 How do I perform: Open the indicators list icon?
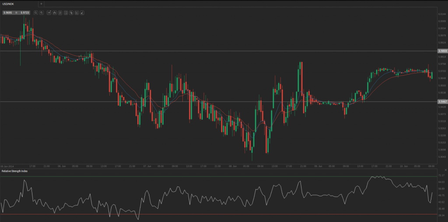[60, 13]
